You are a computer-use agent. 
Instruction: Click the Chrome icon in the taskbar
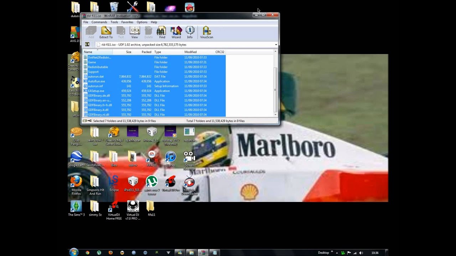[87, 252]
